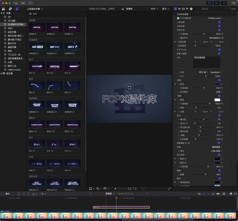Open the share/export icon at top right

(x=234, y=3)
